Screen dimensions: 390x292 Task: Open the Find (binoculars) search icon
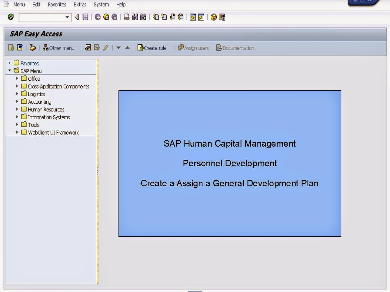[135, 17]
